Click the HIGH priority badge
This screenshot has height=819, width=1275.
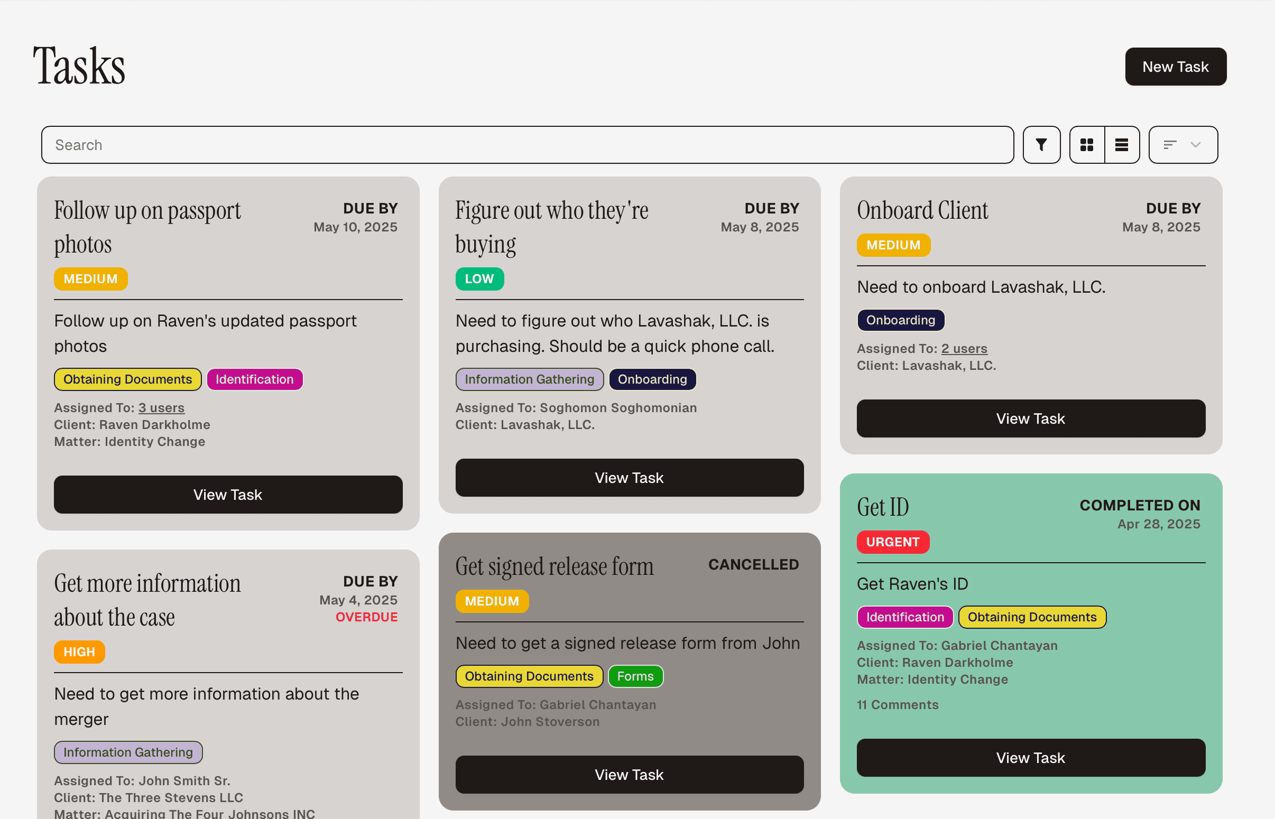point(79,652)
